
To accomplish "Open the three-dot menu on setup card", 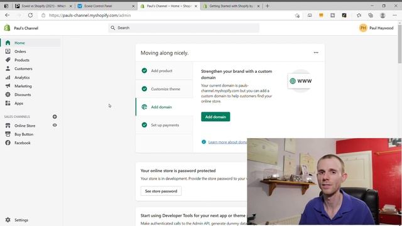I will tap(316, 53).
